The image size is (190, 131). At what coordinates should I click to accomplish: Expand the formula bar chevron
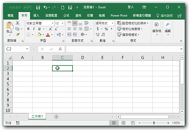(181, 49)
